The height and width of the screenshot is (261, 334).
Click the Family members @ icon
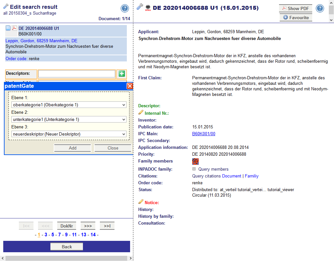[195, 161]
